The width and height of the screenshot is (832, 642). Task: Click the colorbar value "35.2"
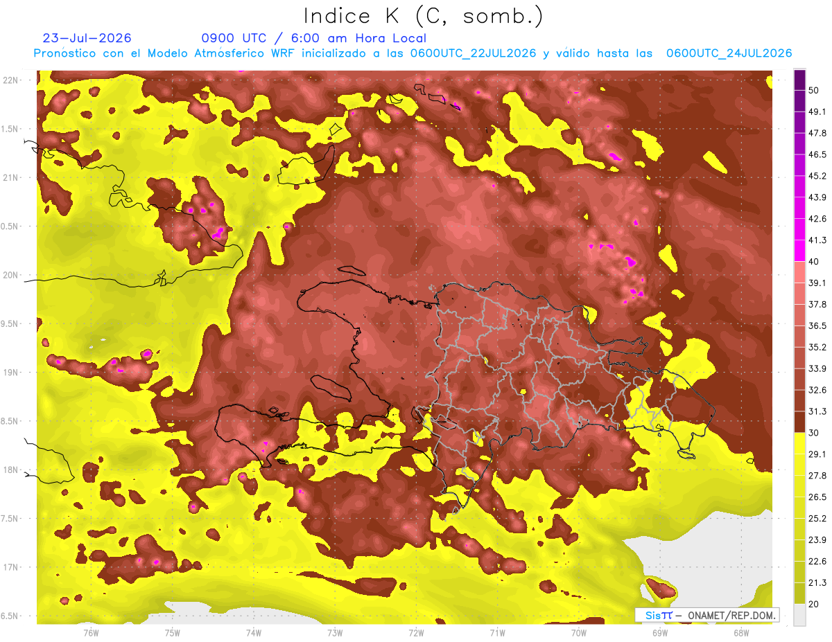coord(818,347)
